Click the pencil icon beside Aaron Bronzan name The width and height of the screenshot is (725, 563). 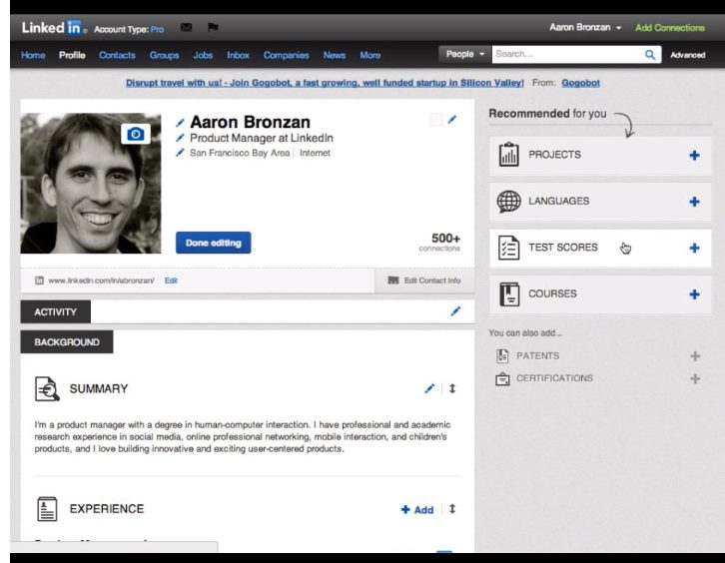[180, 123]
